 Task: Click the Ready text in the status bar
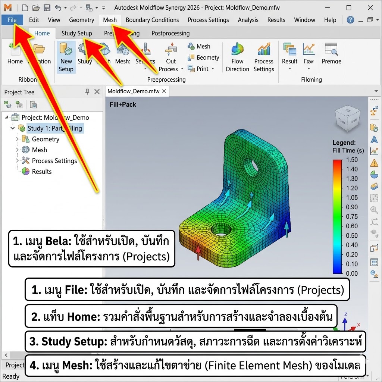(11, 376)
